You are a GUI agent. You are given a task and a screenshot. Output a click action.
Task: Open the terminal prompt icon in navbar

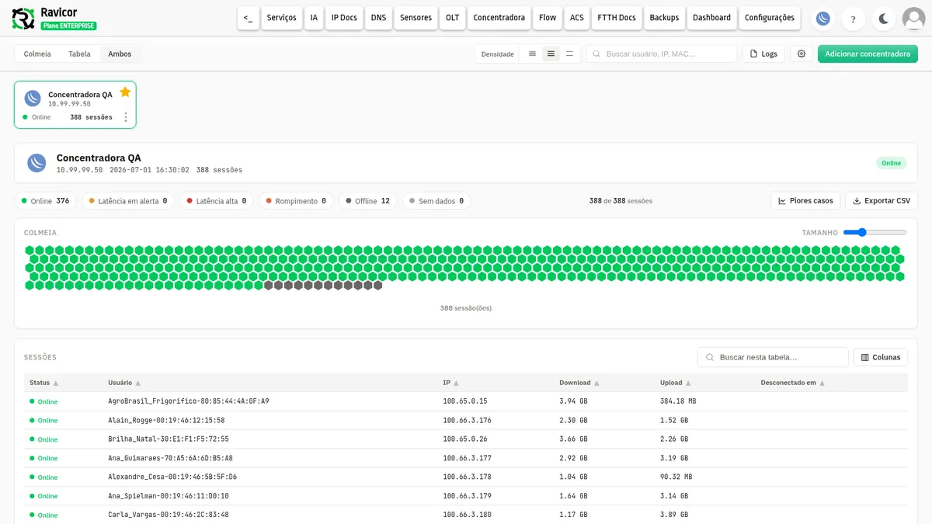(x=248, y=18)
